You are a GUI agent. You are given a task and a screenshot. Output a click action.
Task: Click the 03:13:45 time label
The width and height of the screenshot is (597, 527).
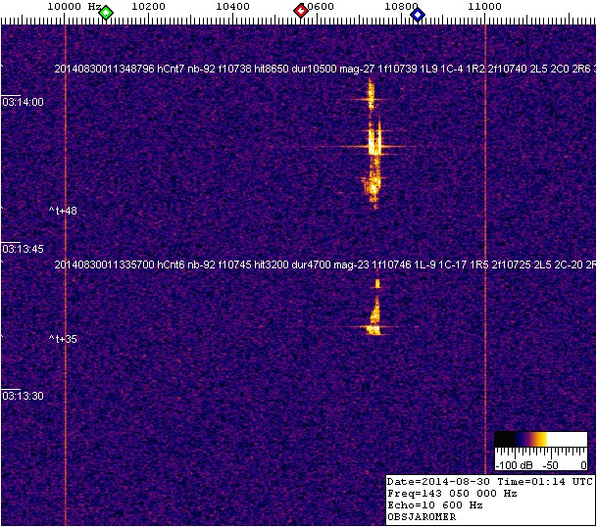tap(23, 249)
